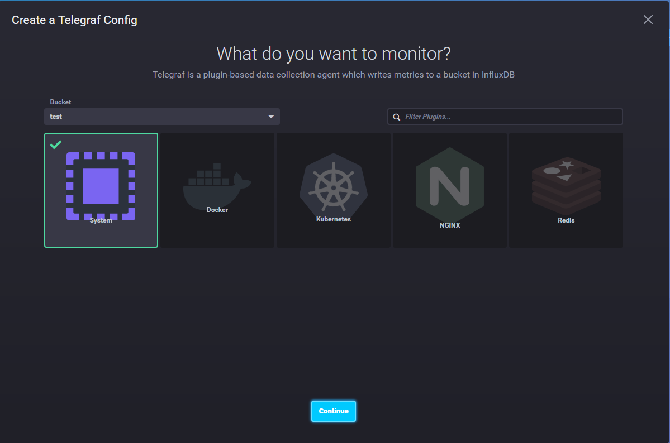Close the Create a Telegraf Config dialog

(x=648, y=20)
